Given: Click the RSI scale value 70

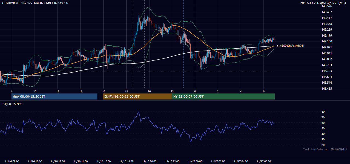Looking at the screenshot, I should [x=323, y=117].
